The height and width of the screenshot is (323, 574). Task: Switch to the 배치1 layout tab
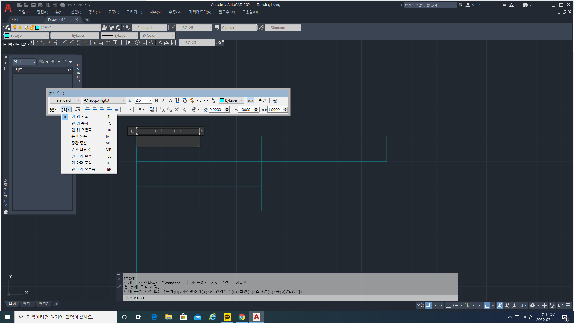27,304
